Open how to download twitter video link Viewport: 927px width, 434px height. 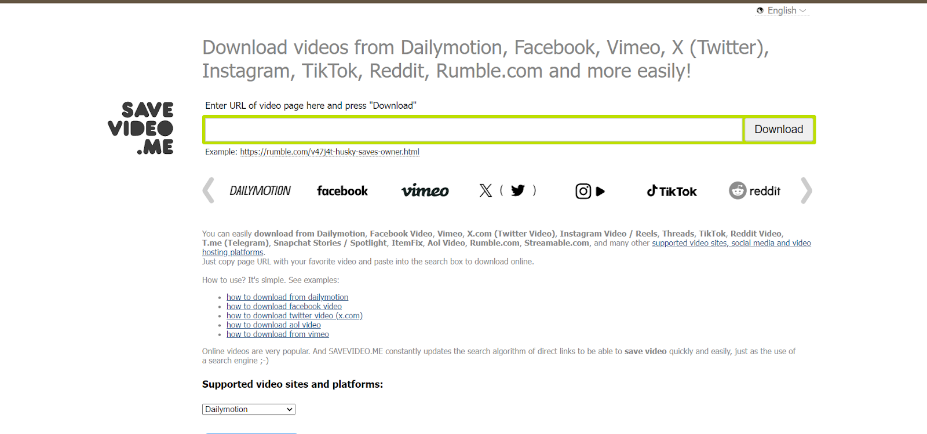[x=294, y=315]
